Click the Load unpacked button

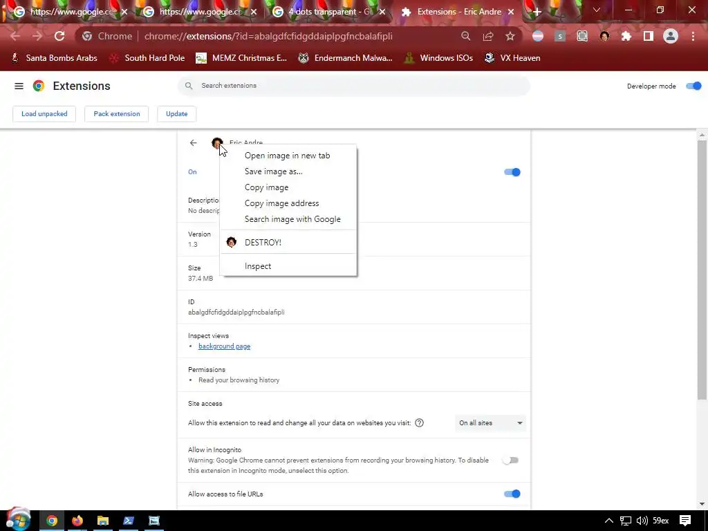click(44, 114)
